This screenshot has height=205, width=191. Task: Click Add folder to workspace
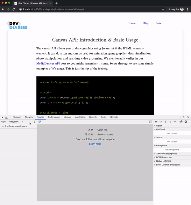coord(15,126)
